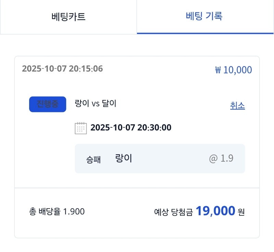Click 달이 in the match title
The image size is (274, 252).
click(109, 103)
